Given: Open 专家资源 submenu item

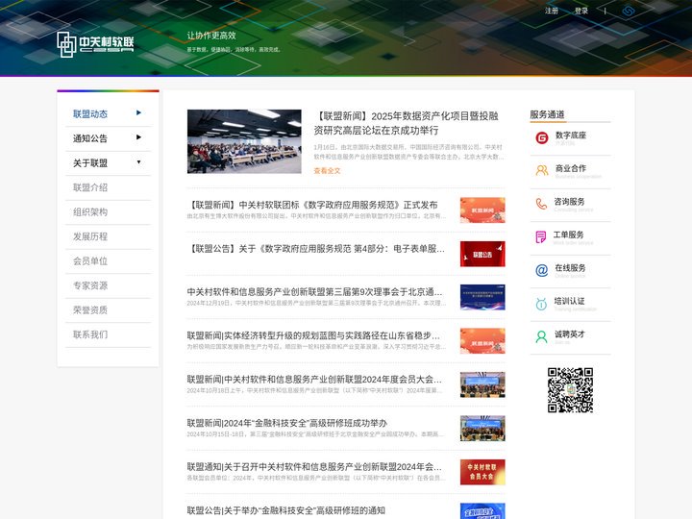Looking at the screenshot, I should [x=90, y=285].
